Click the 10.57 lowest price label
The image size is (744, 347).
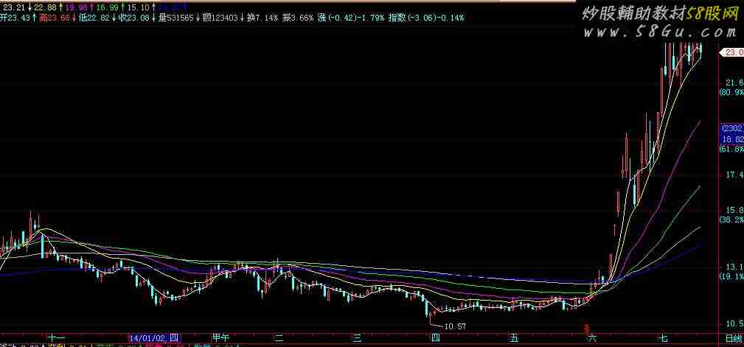pyautogui.click(x=454, y=326)
